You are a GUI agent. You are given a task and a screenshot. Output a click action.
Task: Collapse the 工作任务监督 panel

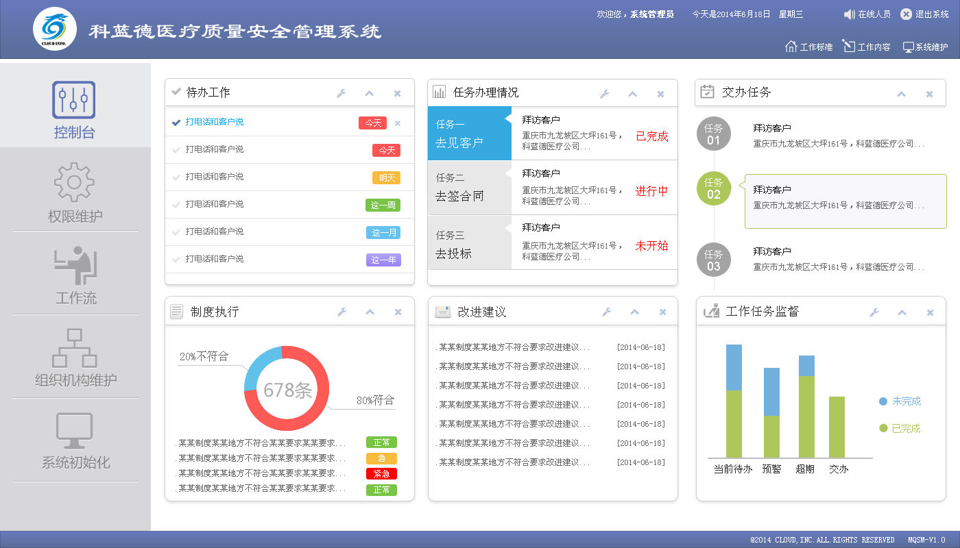(x=902, y=312)
